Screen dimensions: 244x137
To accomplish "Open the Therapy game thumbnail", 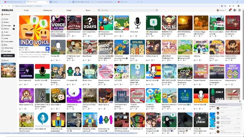I will tap(122, 23).
